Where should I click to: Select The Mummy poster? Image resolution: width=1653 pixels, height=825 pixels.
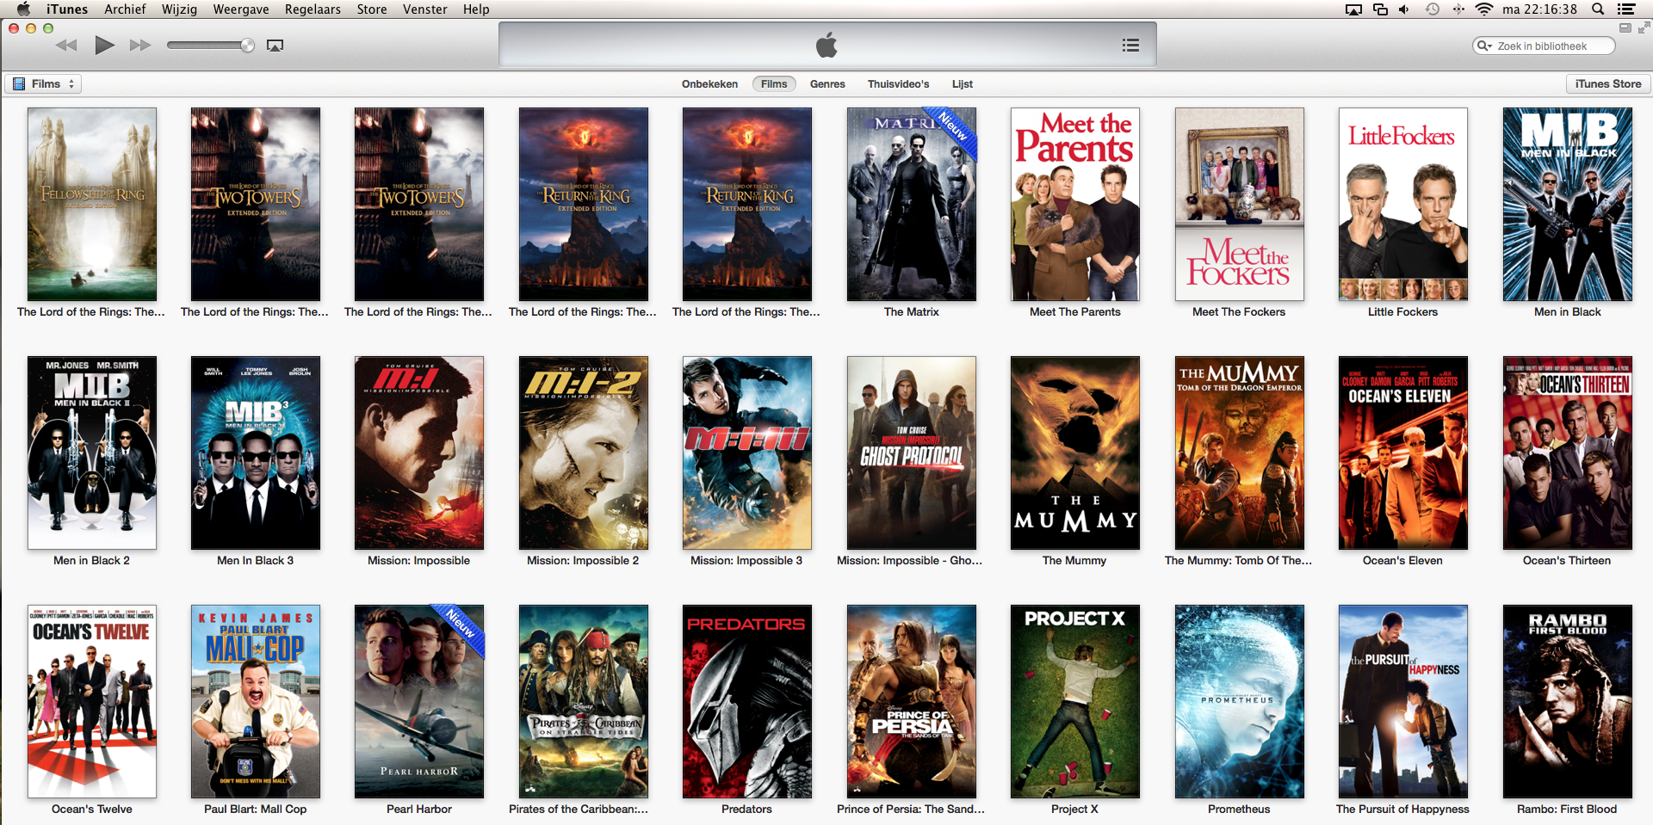tap(1075, 453)
